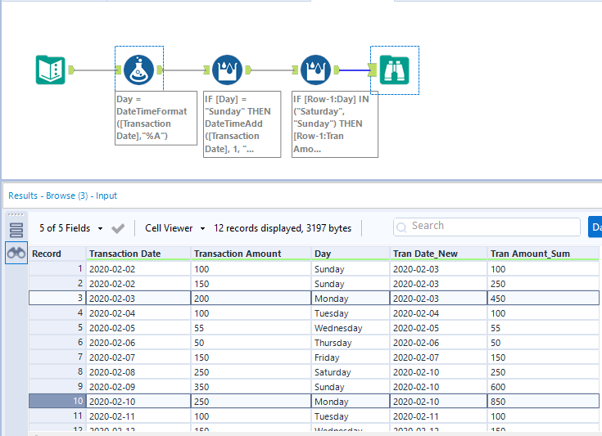
Task: Click Transaction Date cell 2020-02-08
Action: [138, 372]
